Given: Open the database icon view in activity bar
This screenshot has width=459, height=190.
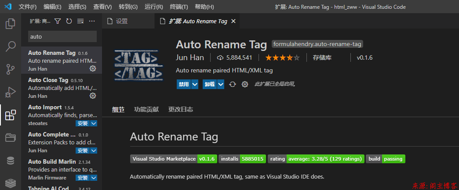Looking at the screenshot, I should coord(10,161).
